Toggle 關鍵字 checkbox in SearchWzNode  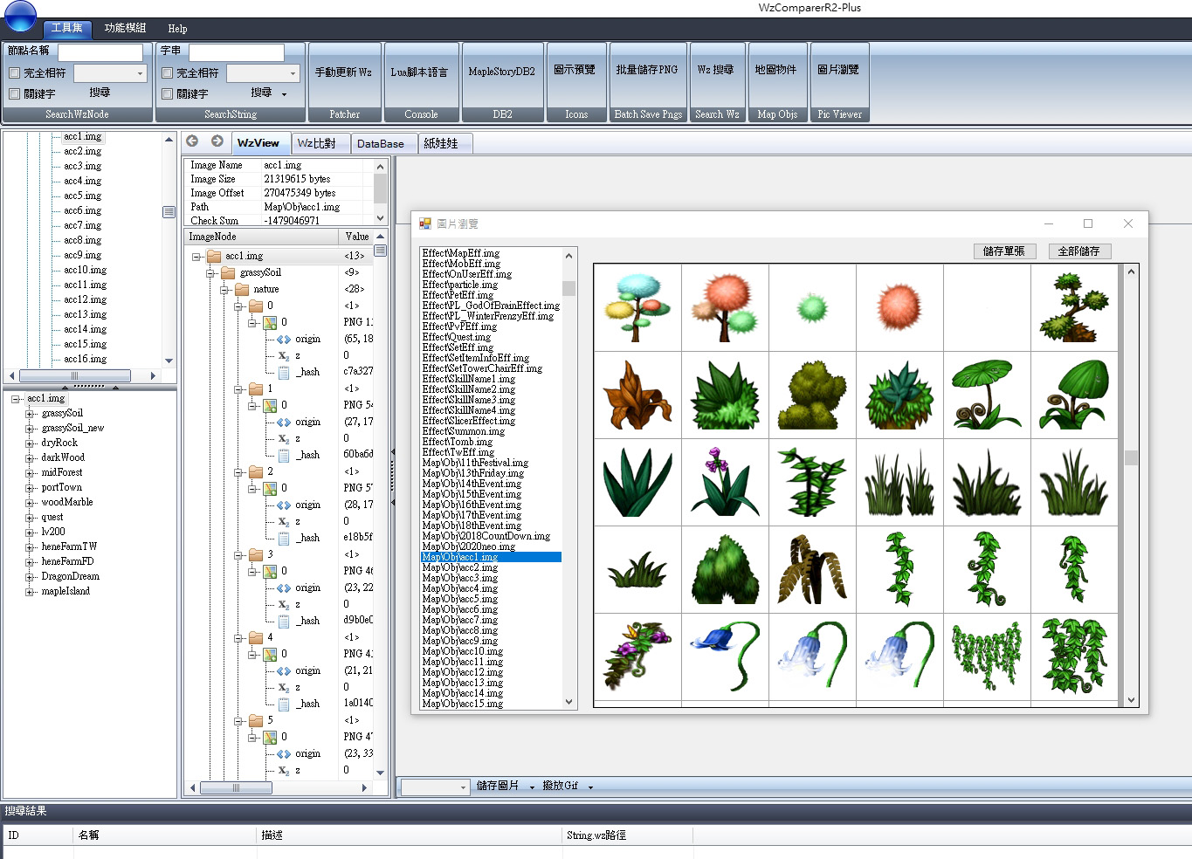point(14,93)
